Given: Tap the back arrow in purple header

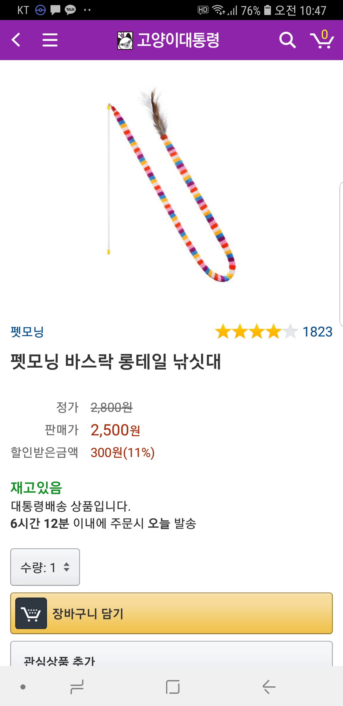Looking at the screenshot, I should tap(16, 40).
